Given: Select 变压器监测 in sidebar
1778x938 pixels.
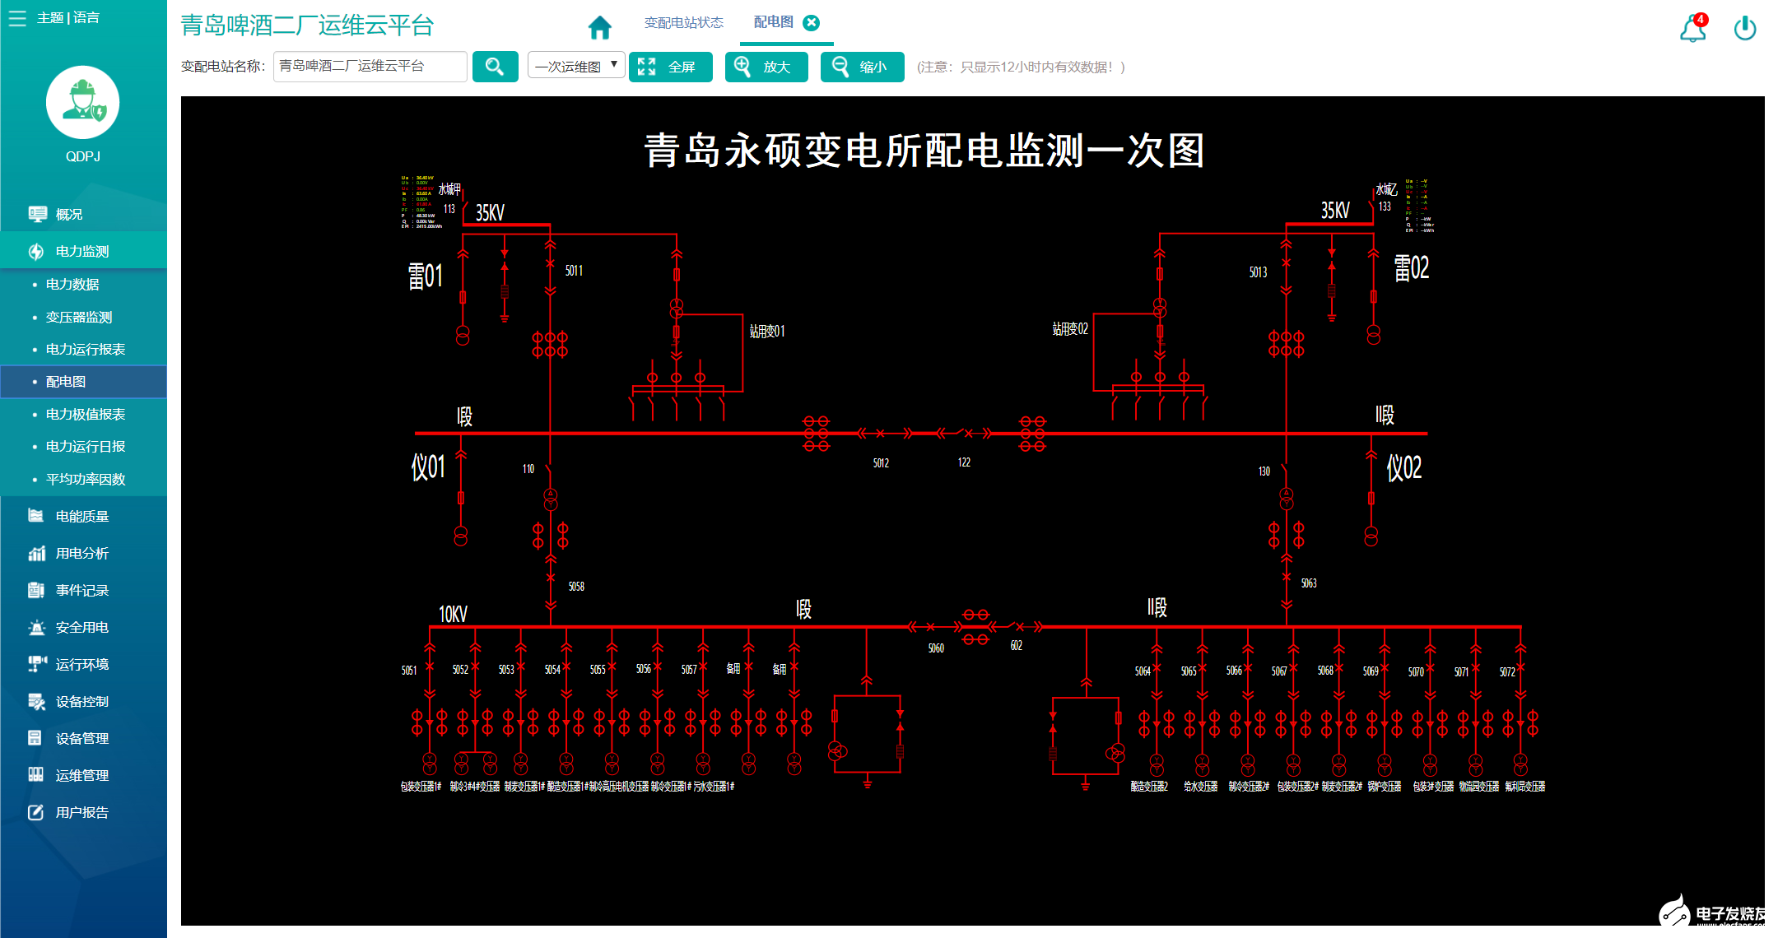Looking at the screenshot, I should point(78,317).
